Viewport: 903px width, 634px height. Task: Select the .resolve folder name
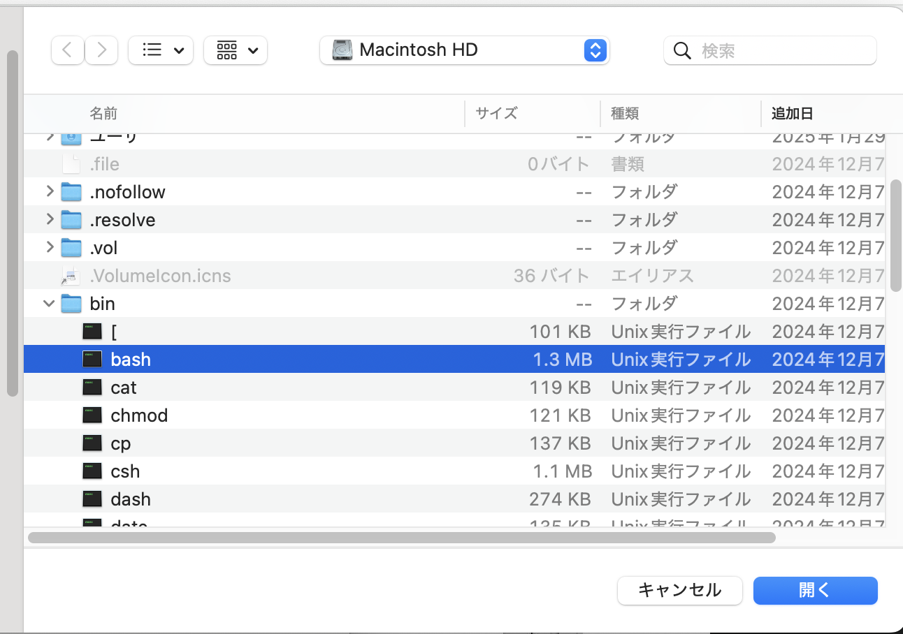pos(122,220)
